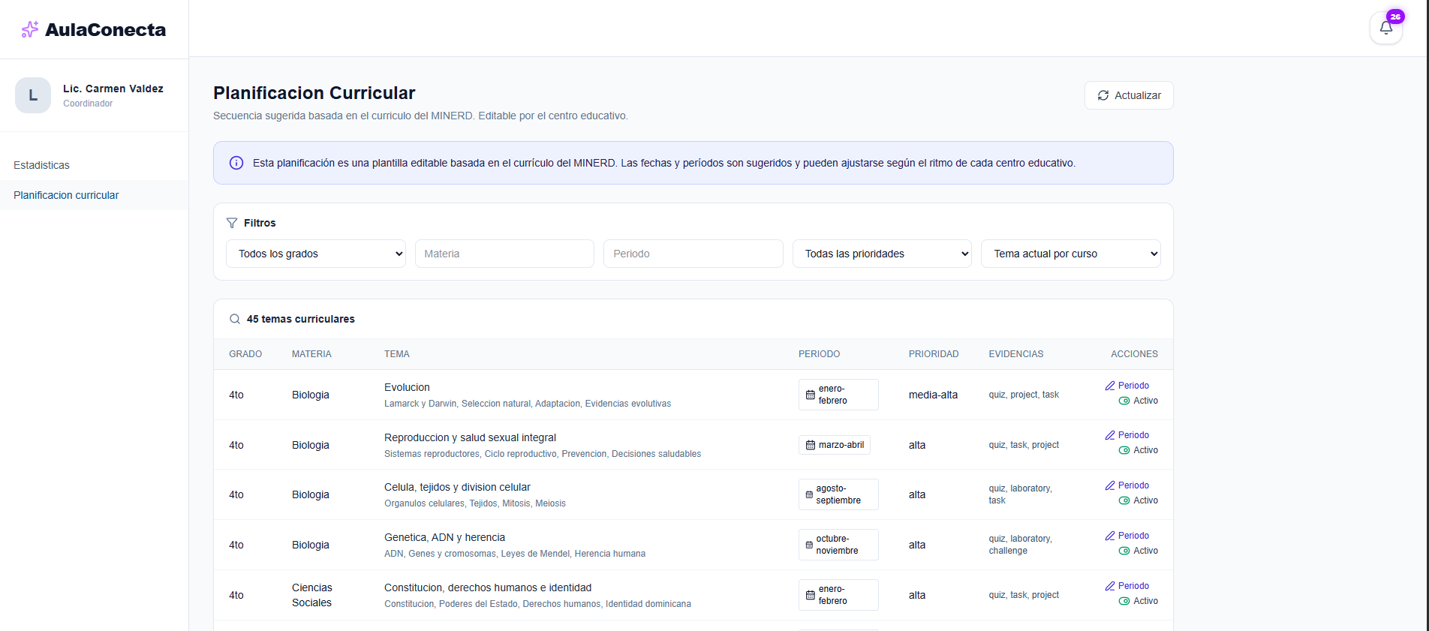1429x631 pixels.
Task: Toggle Activo status for Genetica, ADN y herencia
Action: pos(1138,551)
